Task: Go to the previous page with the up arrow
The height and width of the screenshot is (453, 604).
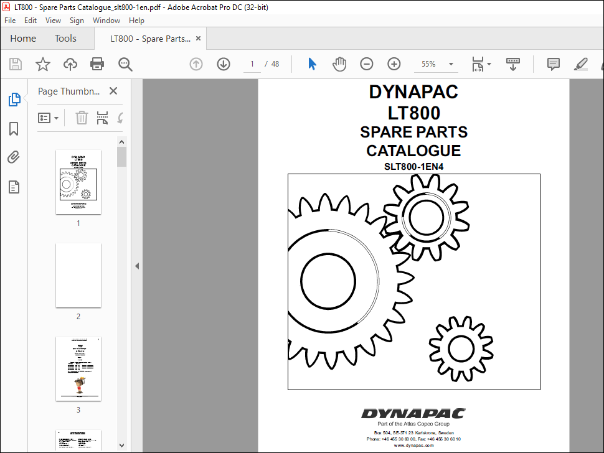Action: (x=196, y=64)
